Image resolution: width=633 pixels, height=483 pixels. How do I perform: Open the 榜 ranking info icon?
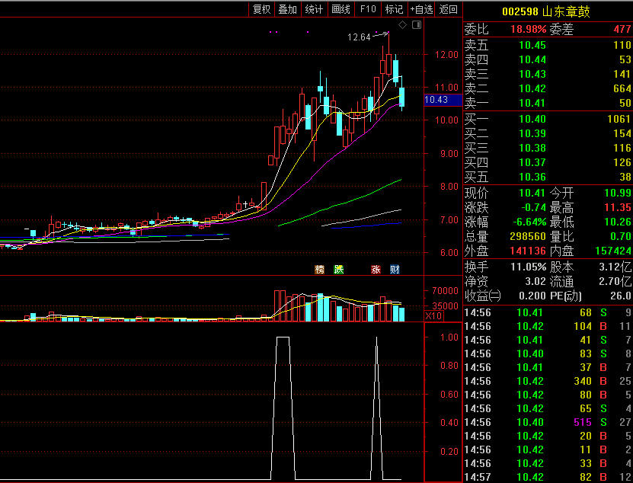click(319, 270)
